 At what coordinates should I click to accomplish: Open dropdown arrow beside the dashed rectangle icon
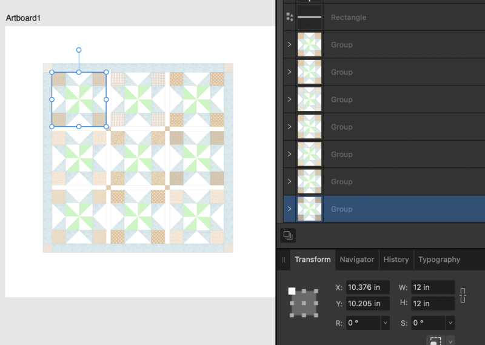(x=450, y=341)
